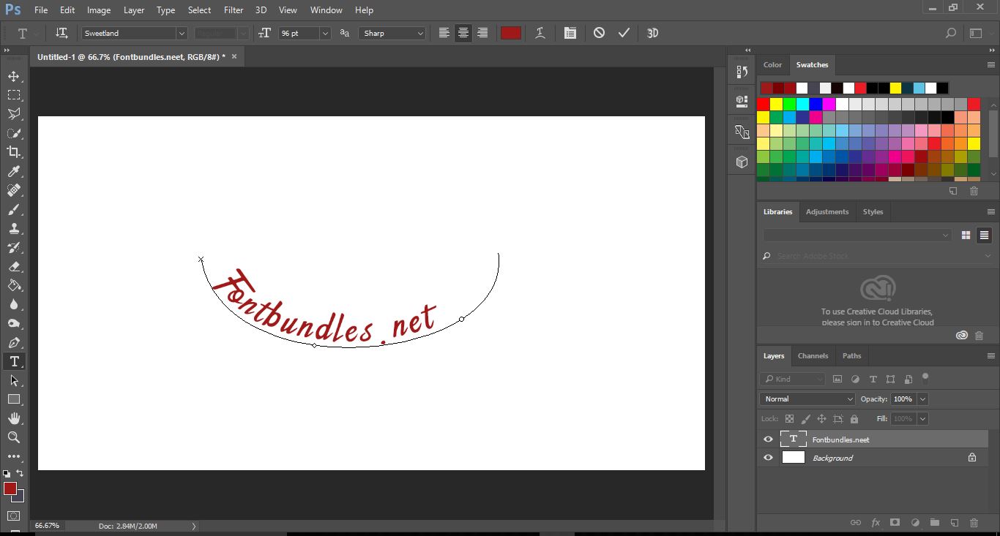Select the Pen tool
The height and width of the screenshot is (536, 1000).
click(14, 342)
